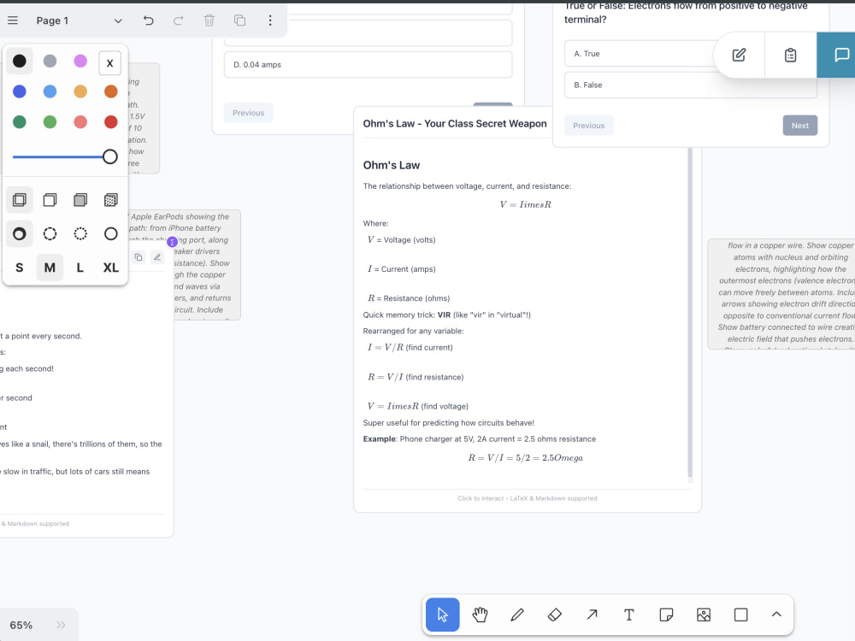Click the duplicate icon in top bar
The height and width of the screenshot is (641, 855).
point(239,21)
